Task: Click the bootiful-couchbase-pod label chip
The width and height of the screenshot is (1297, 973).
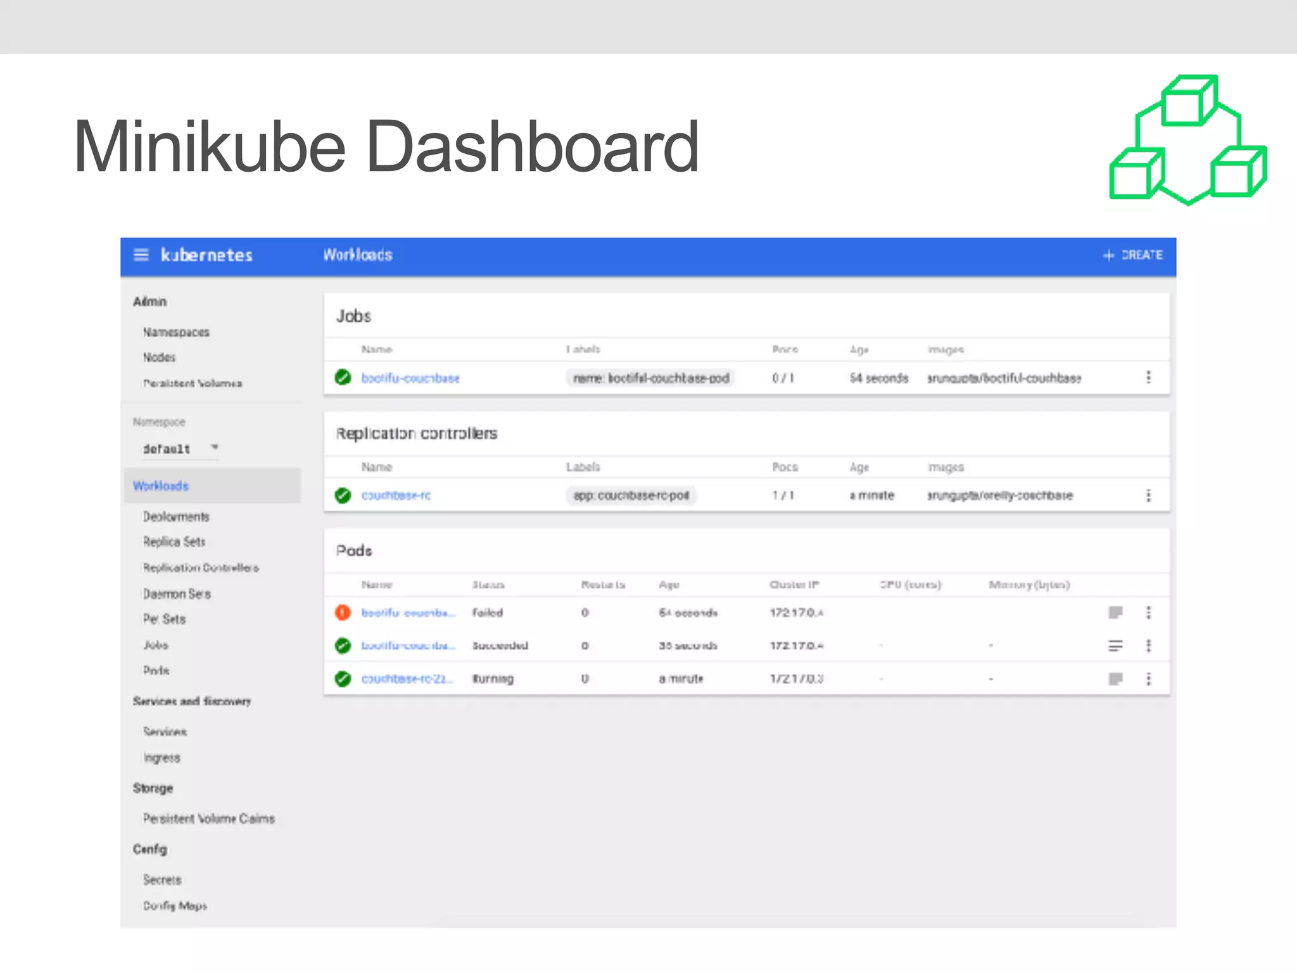Action: (x=650, y=378)
